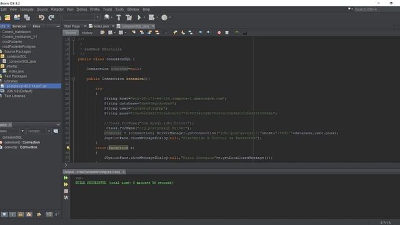Start macro recording with red icon

(219, 32)
